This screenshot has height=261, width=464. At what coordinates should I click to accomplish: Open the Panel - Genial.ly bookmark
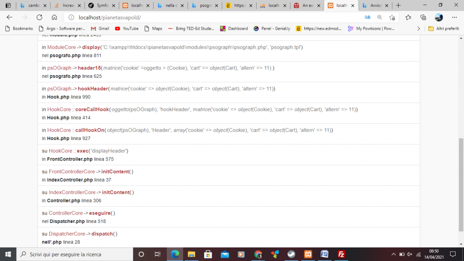coord(272,29)
